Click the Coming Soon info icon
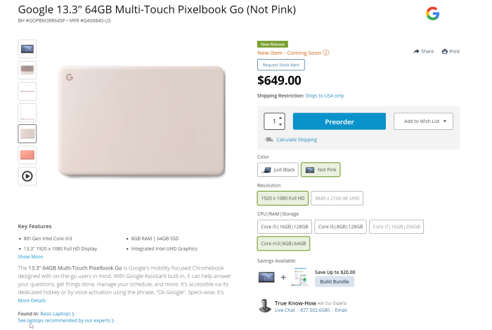The width and height of the screenshot is (492, 330). [326, 53]
